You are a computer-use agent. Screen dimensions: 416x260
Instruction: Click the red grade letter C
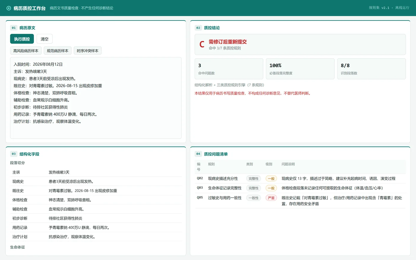pyautogui.click(x=202, y=44)
